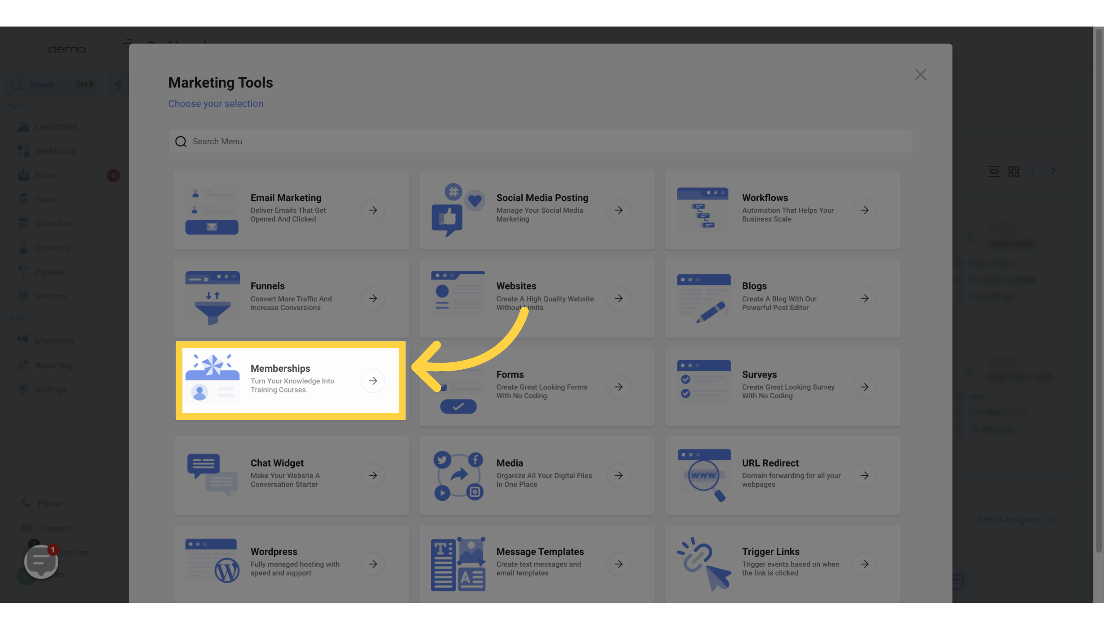
Task: Open Surveys via arrow icon
Action: click(x=864, y=387)
